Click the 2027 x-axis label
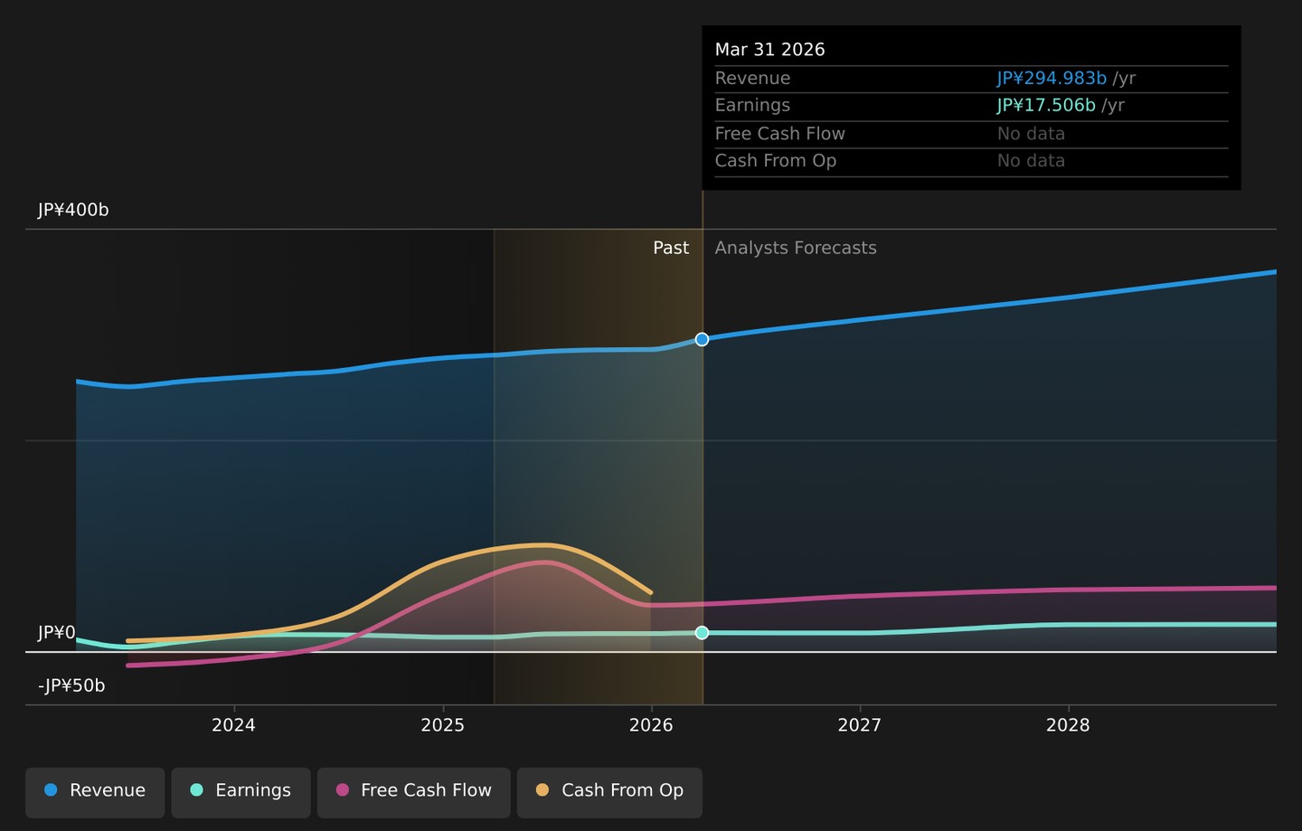This screenshot has height=831, width=1302. 859,725
